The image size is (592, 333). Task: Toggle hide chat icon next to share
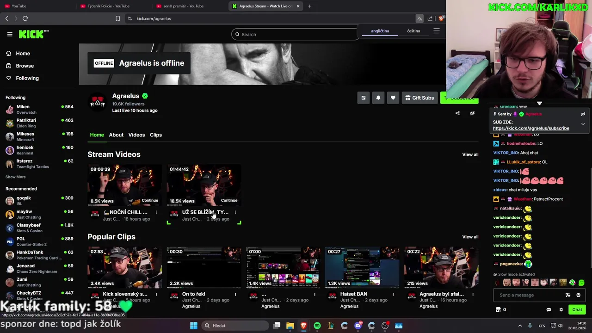point(472,113)
